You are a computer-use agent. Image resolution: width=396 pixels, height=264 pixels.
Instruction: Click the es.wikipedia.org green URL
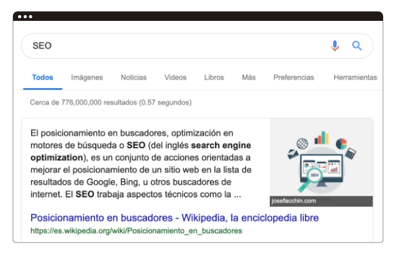tap(136, 231)
